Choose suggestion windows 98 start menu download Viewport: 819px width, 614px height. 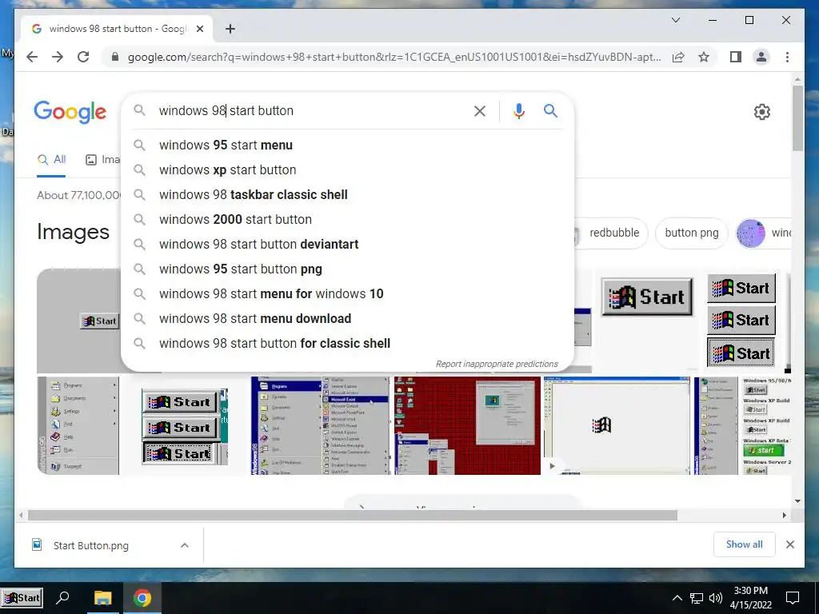[347, 318]
